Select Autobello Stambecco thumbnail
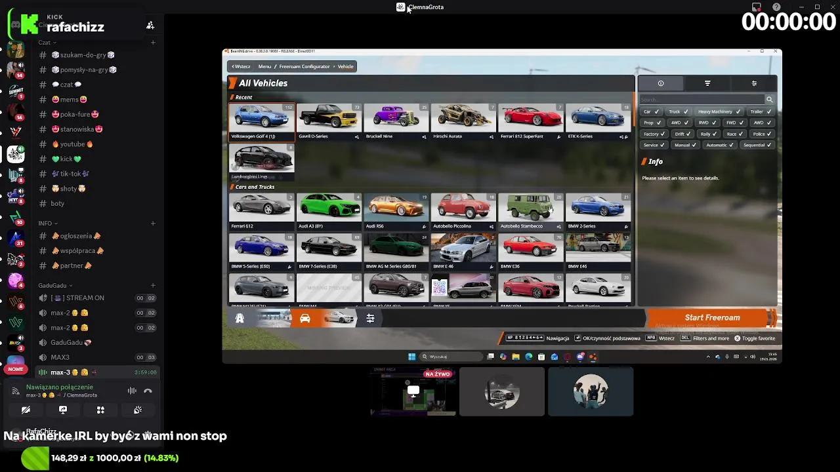Viewport: 840px width, 472px height. 530,211
